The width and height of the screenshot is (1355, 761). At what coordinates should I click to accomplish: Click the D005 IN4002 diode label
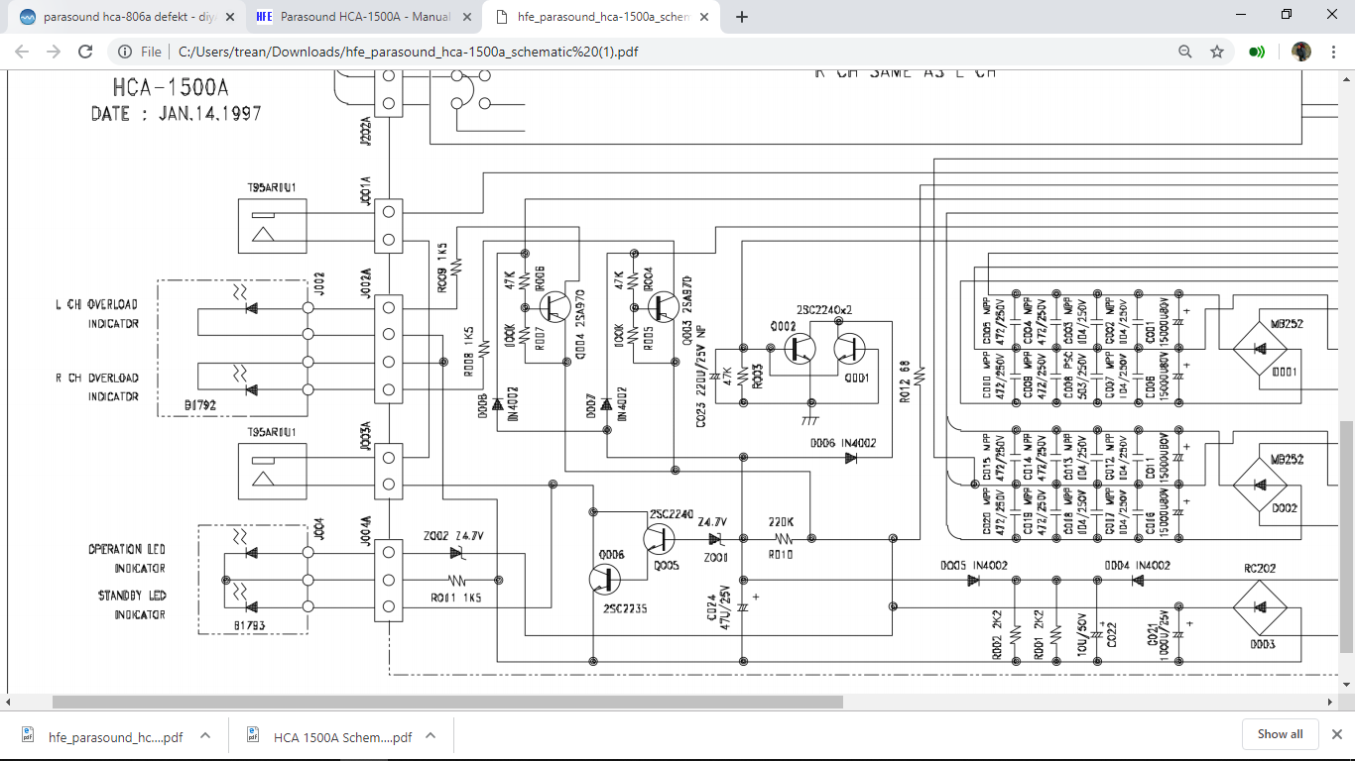pos(974,566)
